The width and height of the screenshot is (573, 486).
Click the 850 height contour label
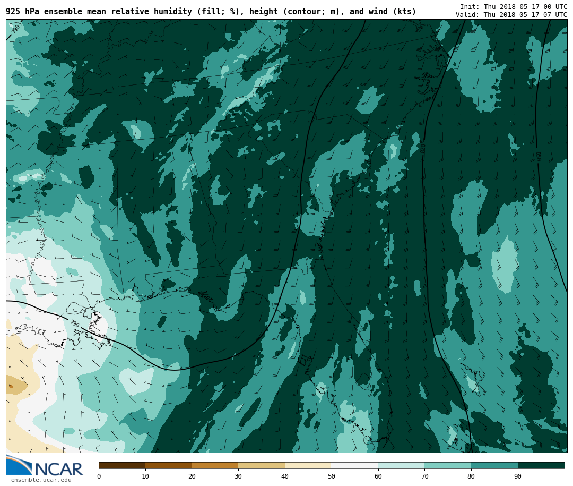click(x=539, y=156)
